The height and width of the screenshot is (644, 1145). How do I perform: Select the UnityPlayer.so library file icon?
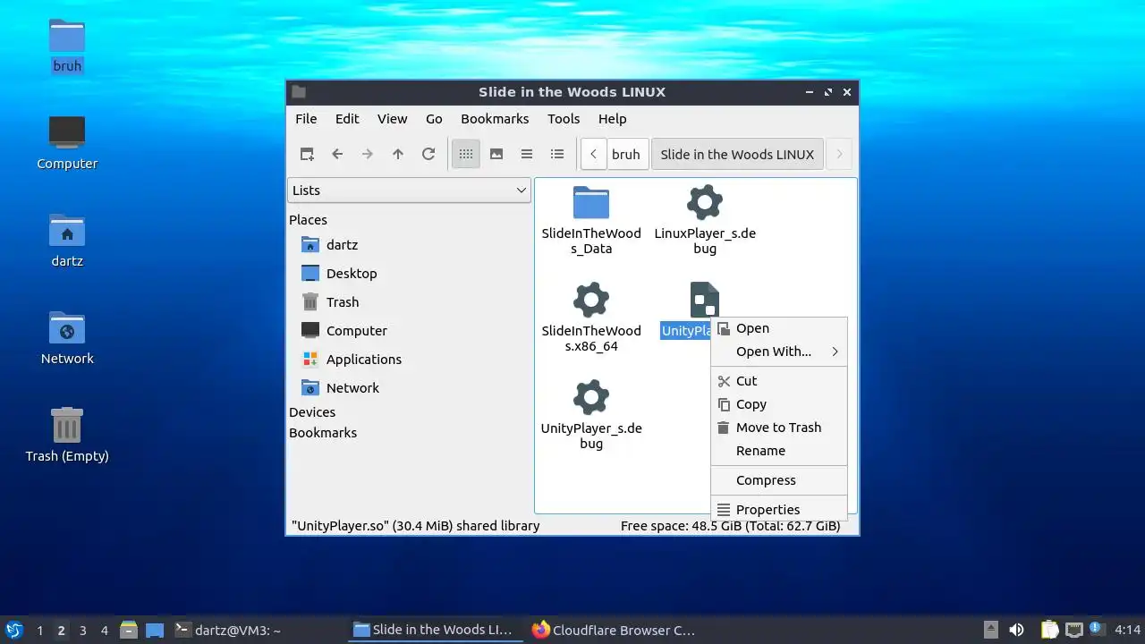[705, 300]
